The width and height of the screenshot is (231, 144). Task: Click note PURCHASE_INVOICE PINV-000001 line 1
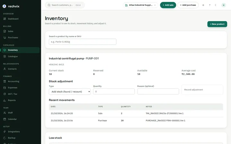166,121
